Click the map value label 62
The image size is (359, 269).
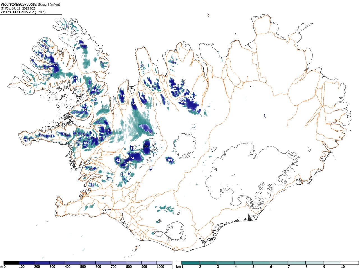118,161
